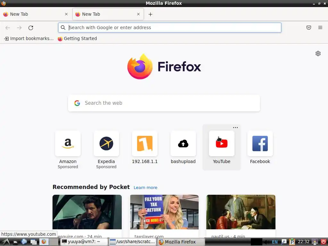
Task: Click the Firefox logo on new tab
Action: (164, 67)
